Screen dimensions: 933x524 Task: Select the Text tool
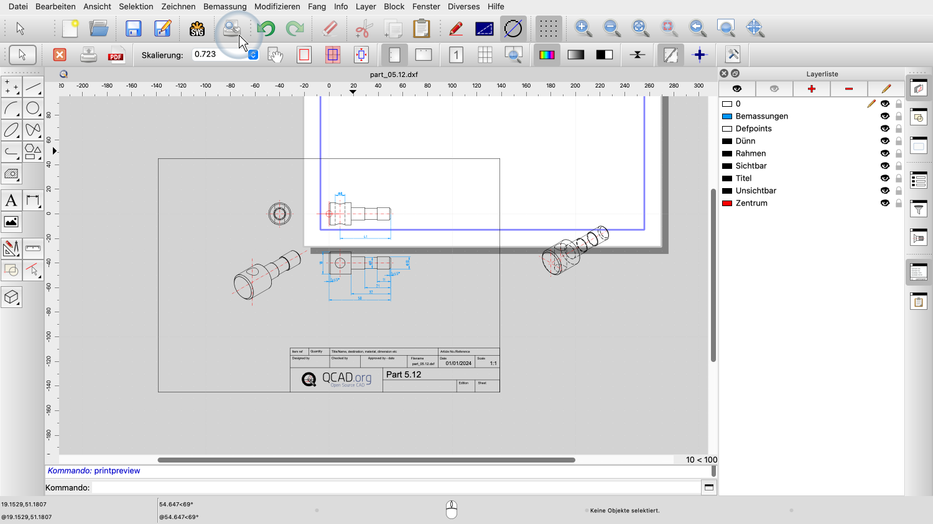[x=11, y=201]
